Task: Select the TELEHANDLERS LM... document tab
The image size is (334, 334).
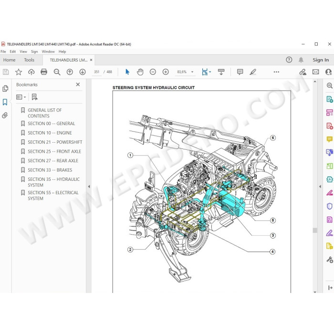Action: pyautogui.click(x=69, y=60)
